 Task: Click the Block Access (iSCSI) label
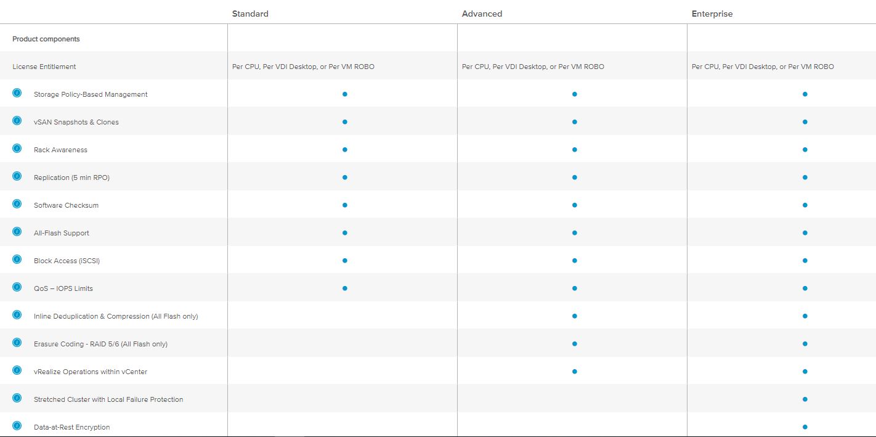pos(67,261)
